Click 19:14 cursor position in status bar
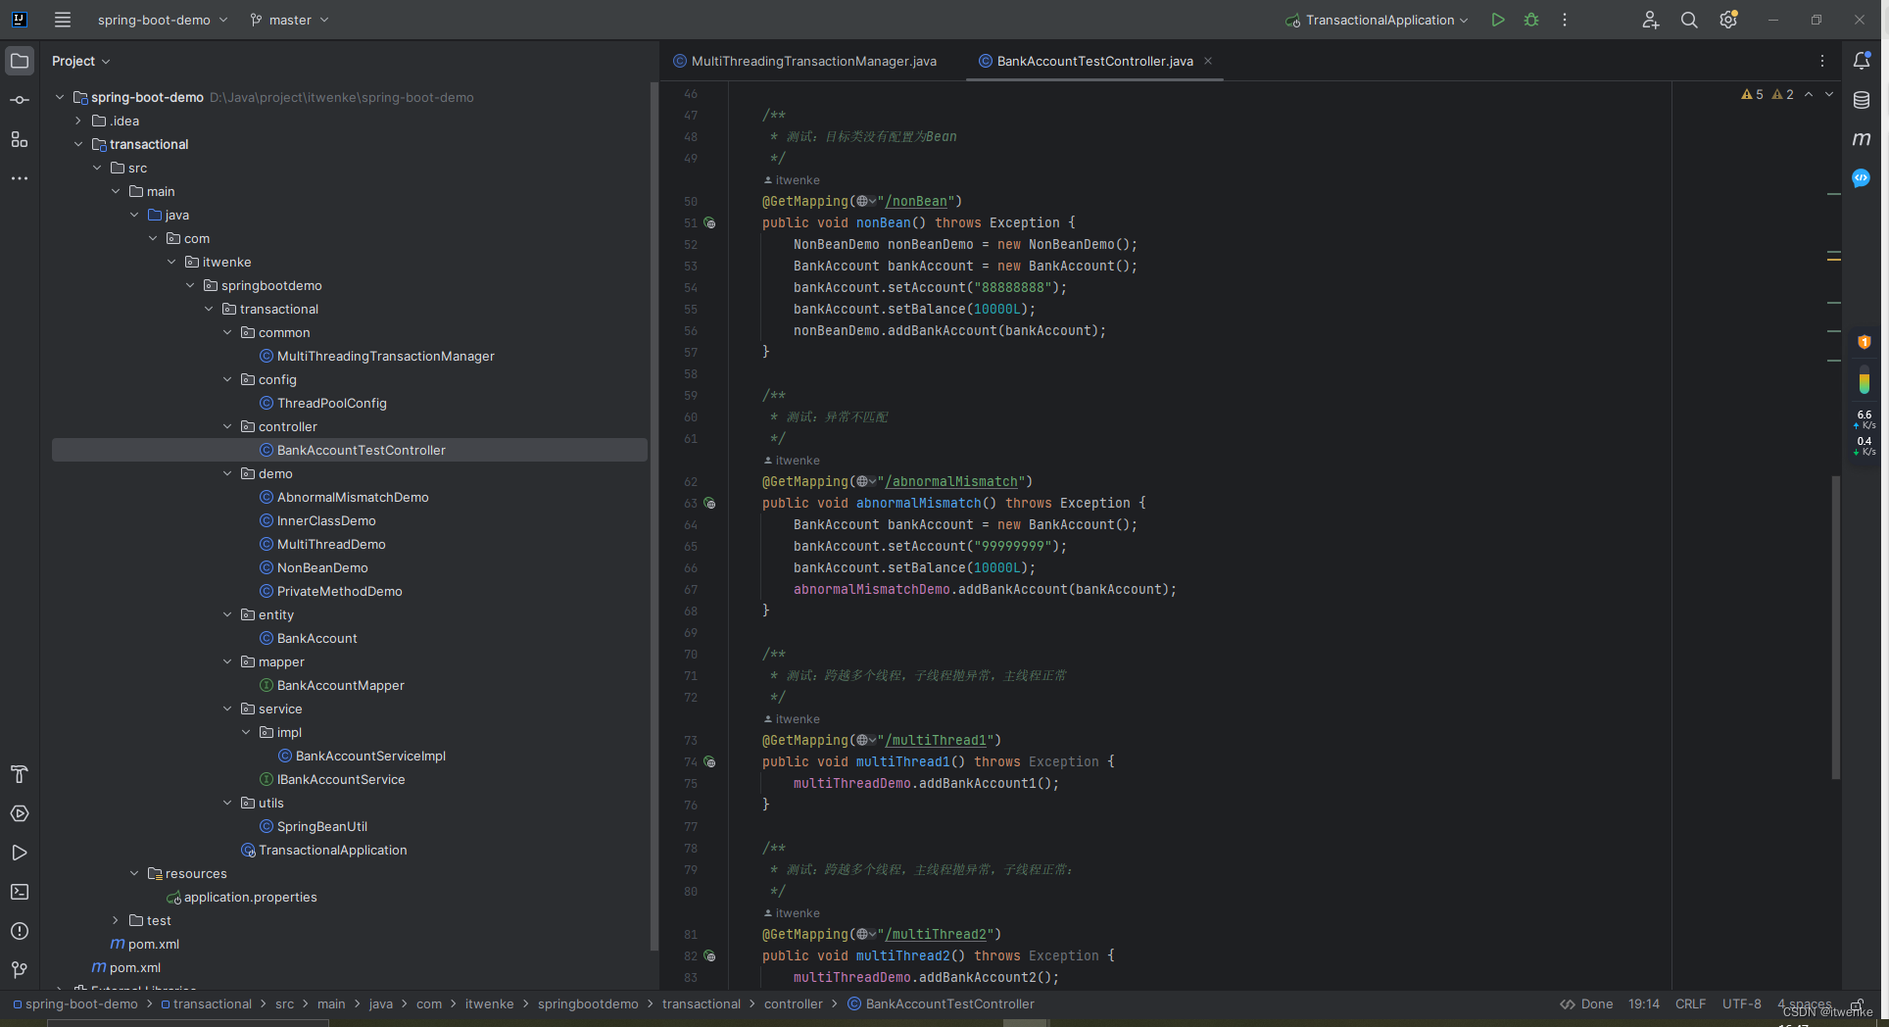 point(1644,1004)
